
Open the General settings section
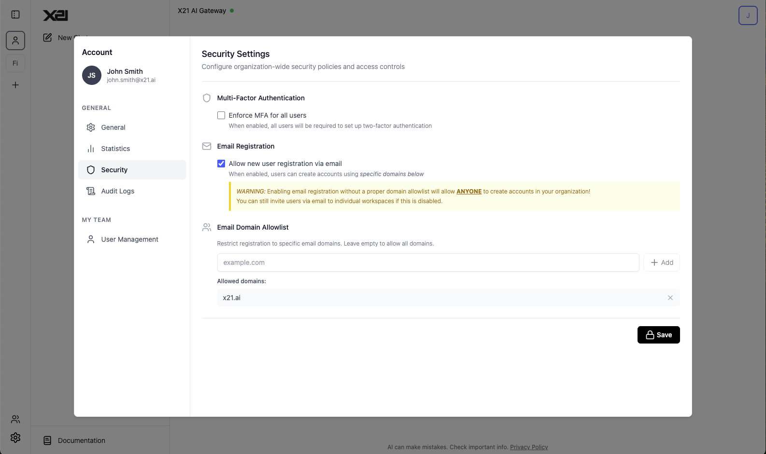[x=113, y=127]
